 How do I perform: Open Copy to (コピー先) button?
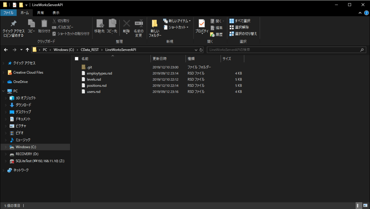[x=112, y=26]
